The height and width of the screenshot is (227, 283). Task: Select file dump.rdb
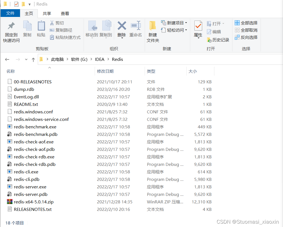tap(24, 89)
